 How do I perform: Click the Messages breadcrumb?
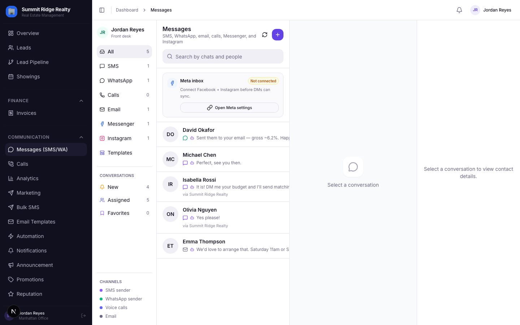point(161,10)
